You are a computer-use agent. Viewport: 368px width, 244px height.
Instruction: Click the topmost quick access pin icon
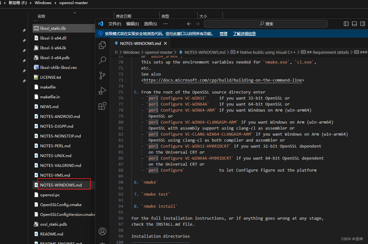[x=24, y=30]
